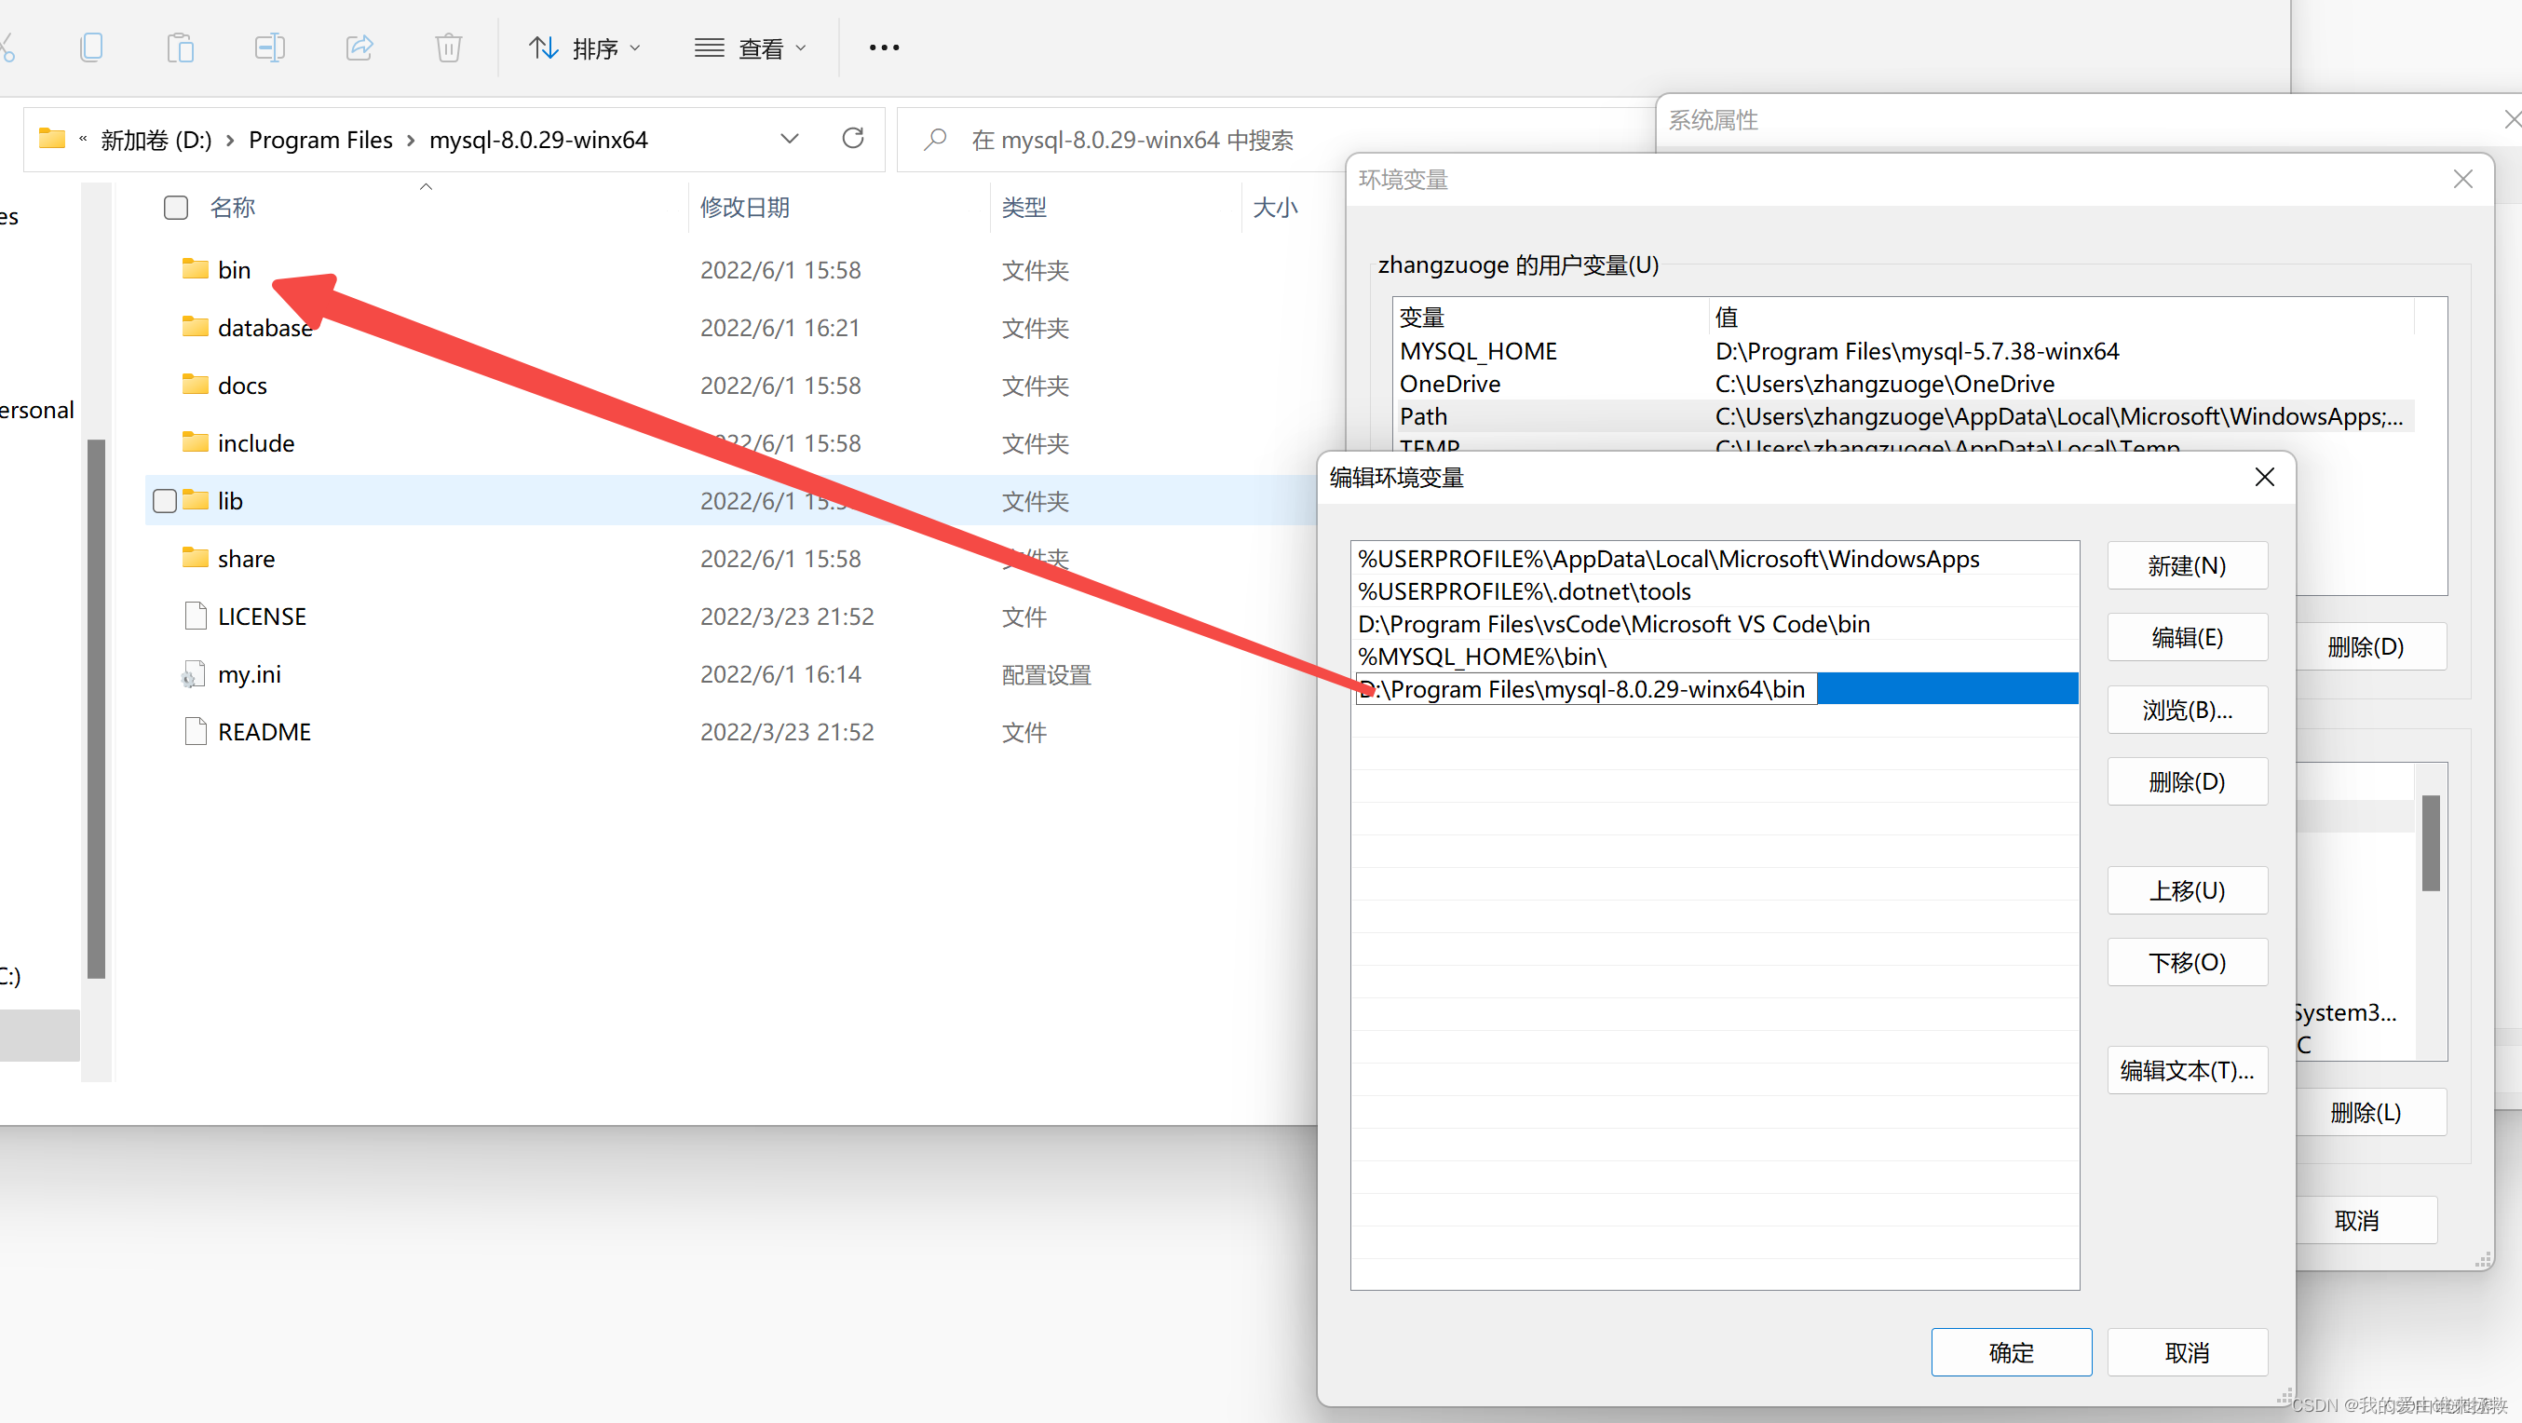The height and width of the screenshot is (1423, 2522).
Task: Select the MYSQL_HOME user variable row
Action: tap(1904, 351)
